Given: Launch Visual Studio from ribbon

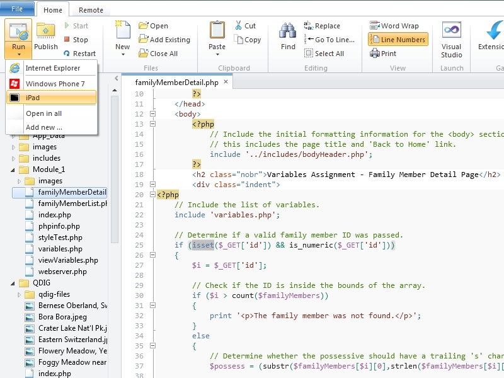Looking at the screenshot, I should (451, 39).
